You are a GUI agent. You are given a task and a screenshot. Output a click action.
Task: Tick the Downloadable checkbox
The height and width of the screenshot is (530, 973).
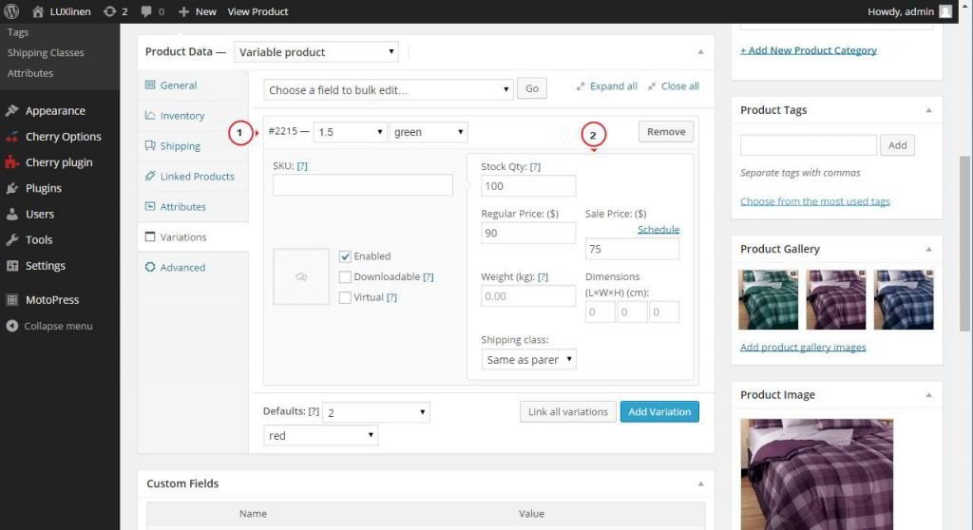point(346,277)
